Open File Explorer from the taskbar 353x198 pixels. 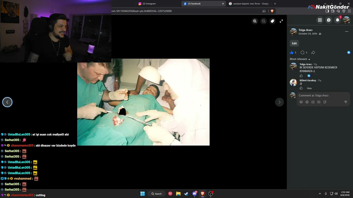178,194
